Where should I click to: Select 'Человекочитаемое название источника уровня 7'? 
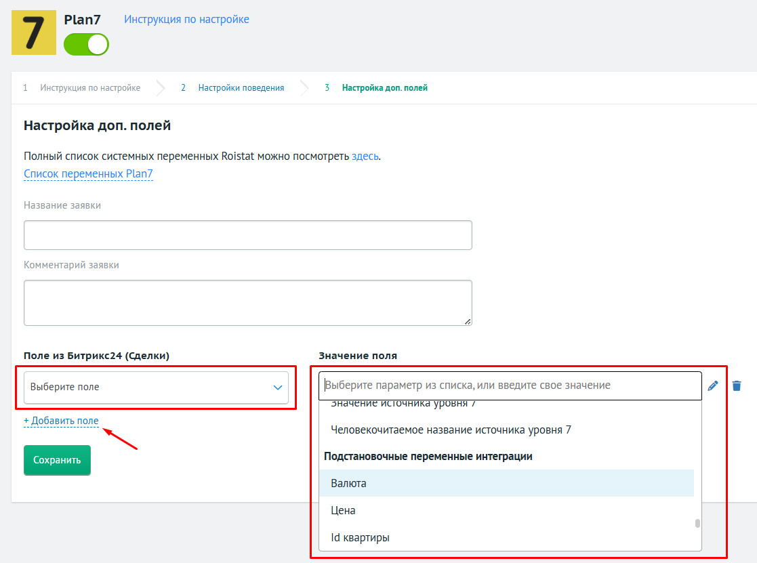tap(506, 430)
